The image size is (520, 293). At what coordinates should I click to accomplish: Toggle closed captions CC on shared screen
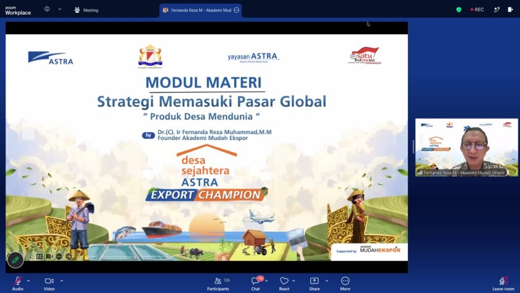pos(40,256)
